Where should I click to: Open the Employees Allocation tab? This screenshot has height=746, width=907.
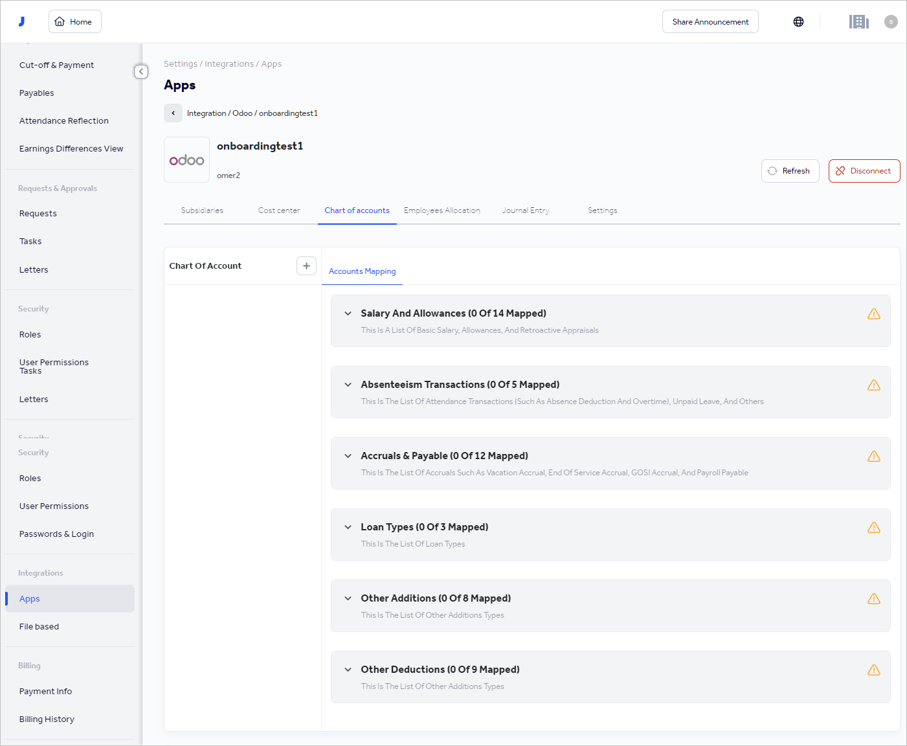pos(442,210)
